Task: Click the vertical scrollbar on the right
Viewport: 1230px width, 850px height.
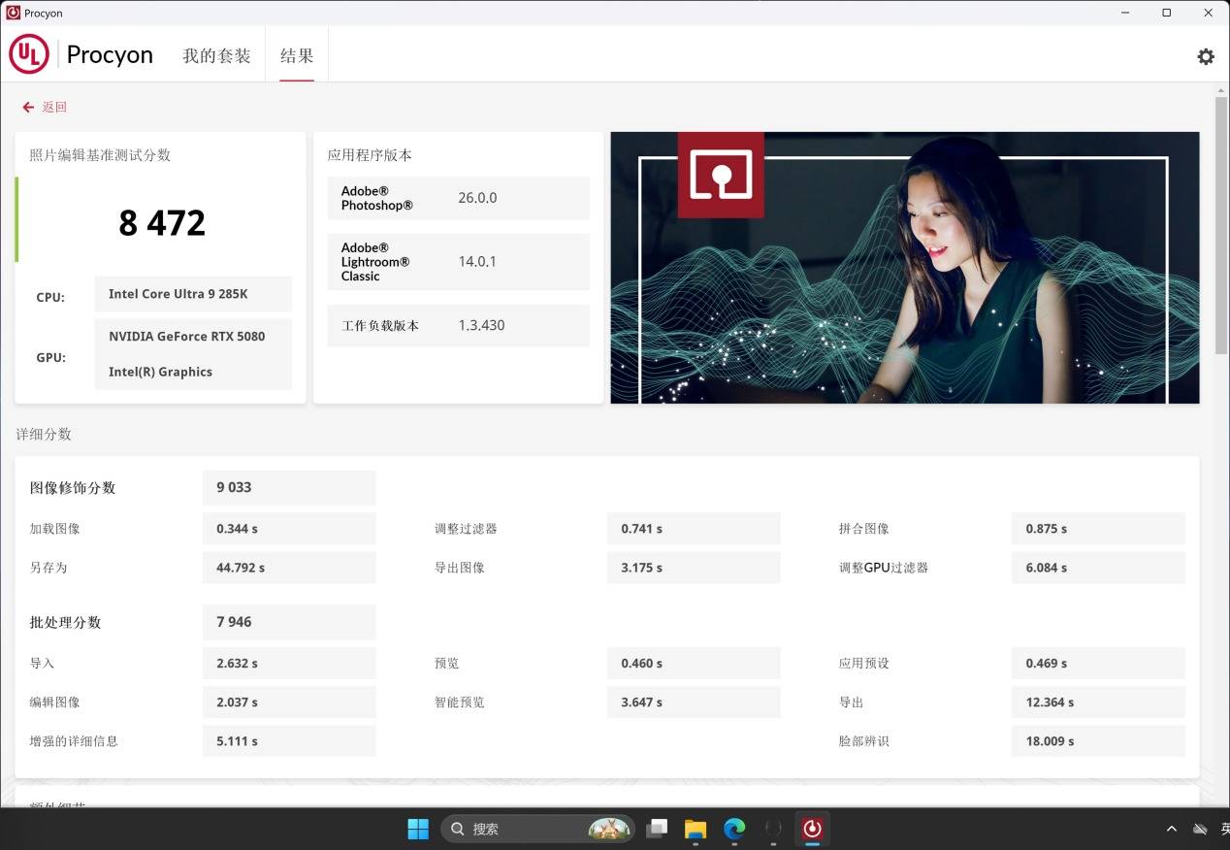Action: pyautogui.click(x=1221, y=223)
